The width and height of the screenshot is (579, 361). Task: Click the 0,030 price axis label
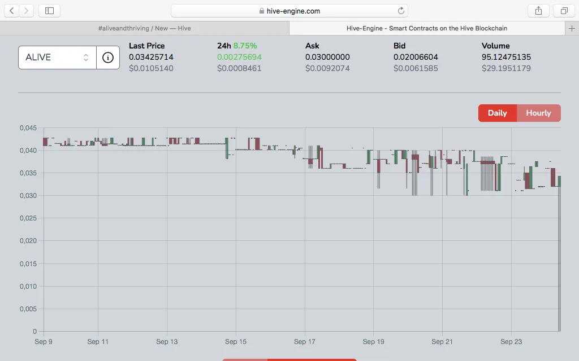tap(28, 196)
